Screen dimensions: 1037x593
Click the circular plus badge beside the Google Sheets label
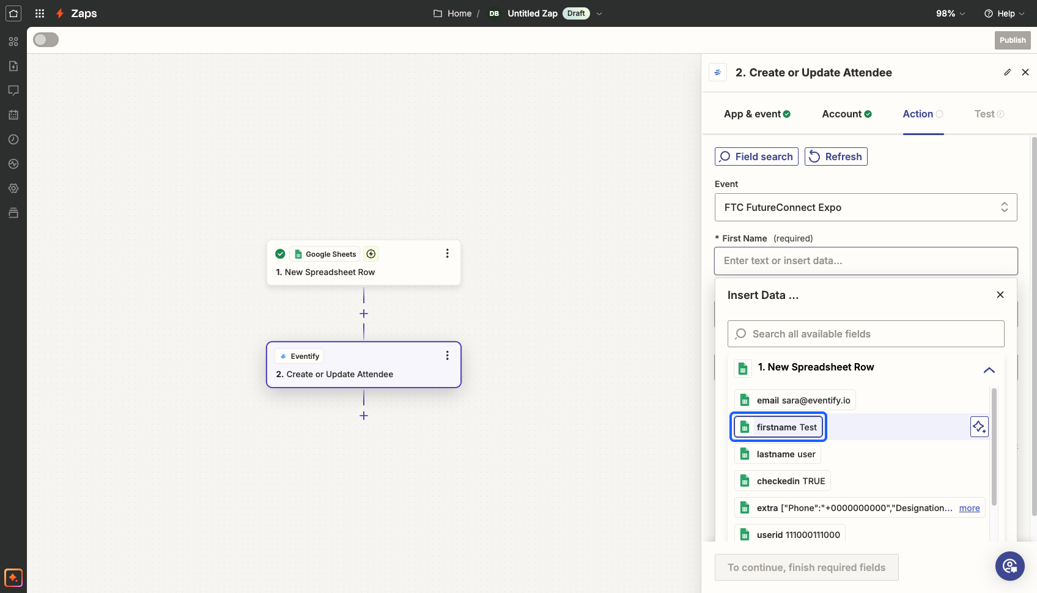(371, 254)
